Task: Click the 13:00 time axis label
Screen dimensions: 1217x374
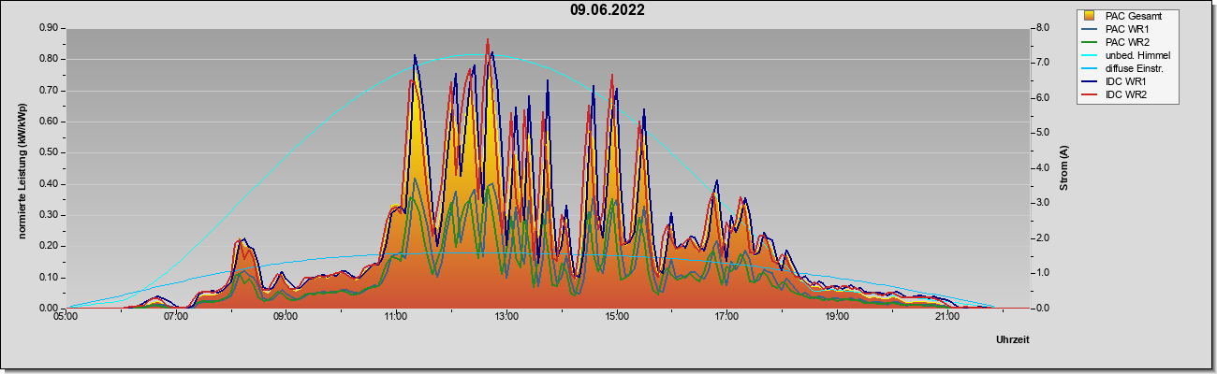Action: pos(506,317)
